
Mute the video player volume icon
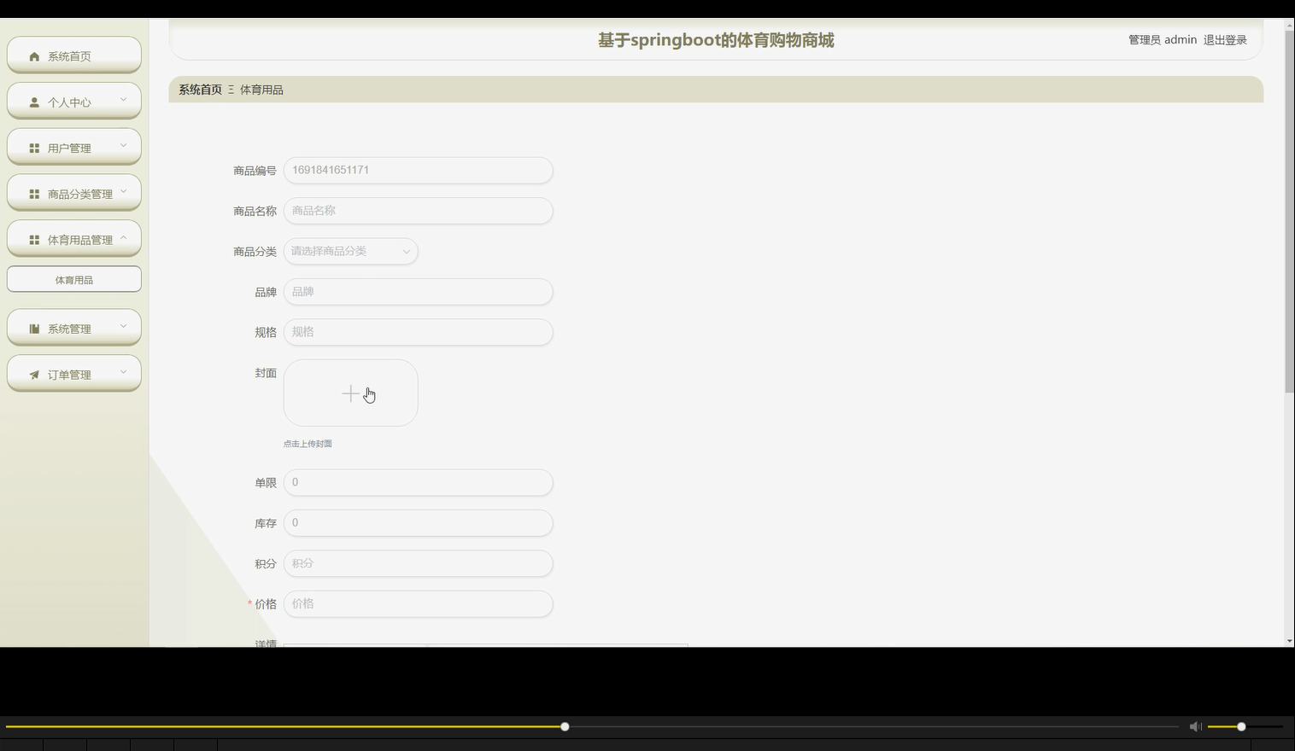(x=1195, y=726)
